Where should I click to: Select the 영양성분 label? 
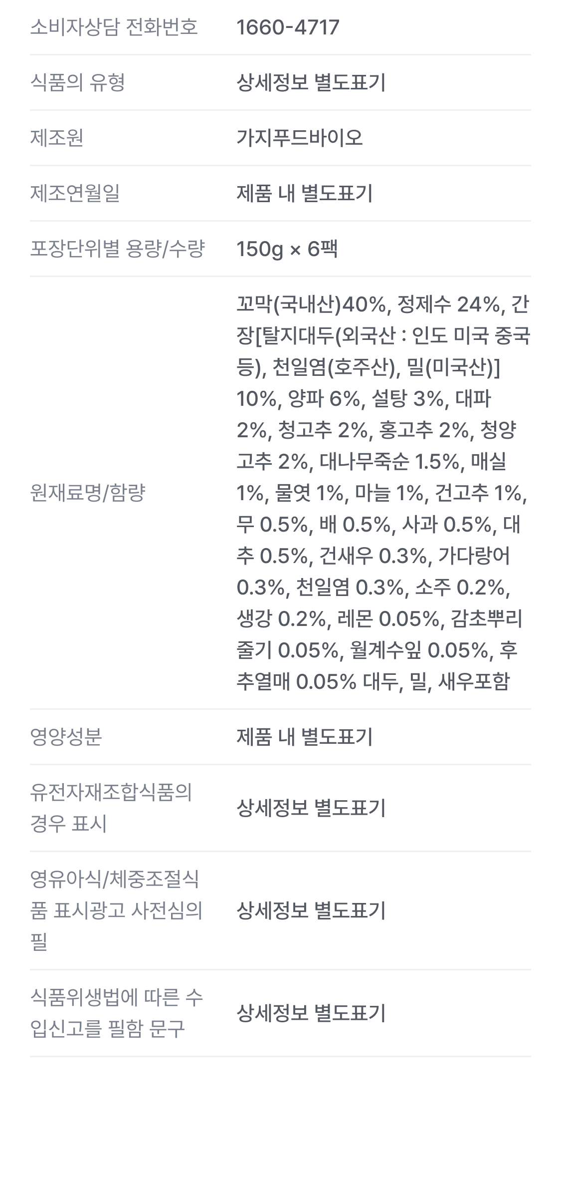click(x=66, y=737)
